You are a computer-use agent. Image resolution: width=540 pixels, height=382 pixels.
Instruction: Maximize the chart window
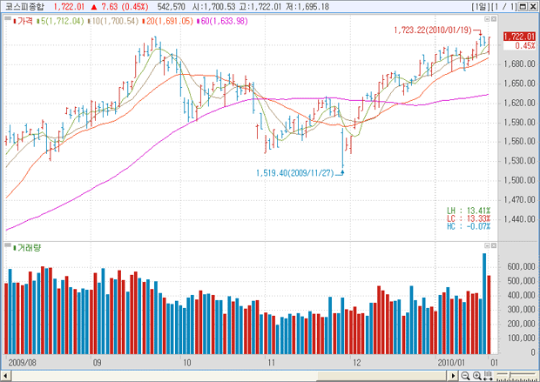523,7
